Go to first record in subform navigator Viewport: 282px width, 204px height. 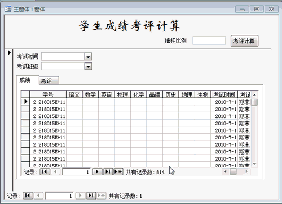45,171
